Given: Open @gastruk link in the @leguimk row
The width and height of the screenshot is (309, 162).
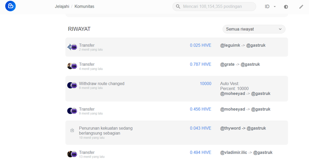Looking at the screenshot, I should [256, 45].
